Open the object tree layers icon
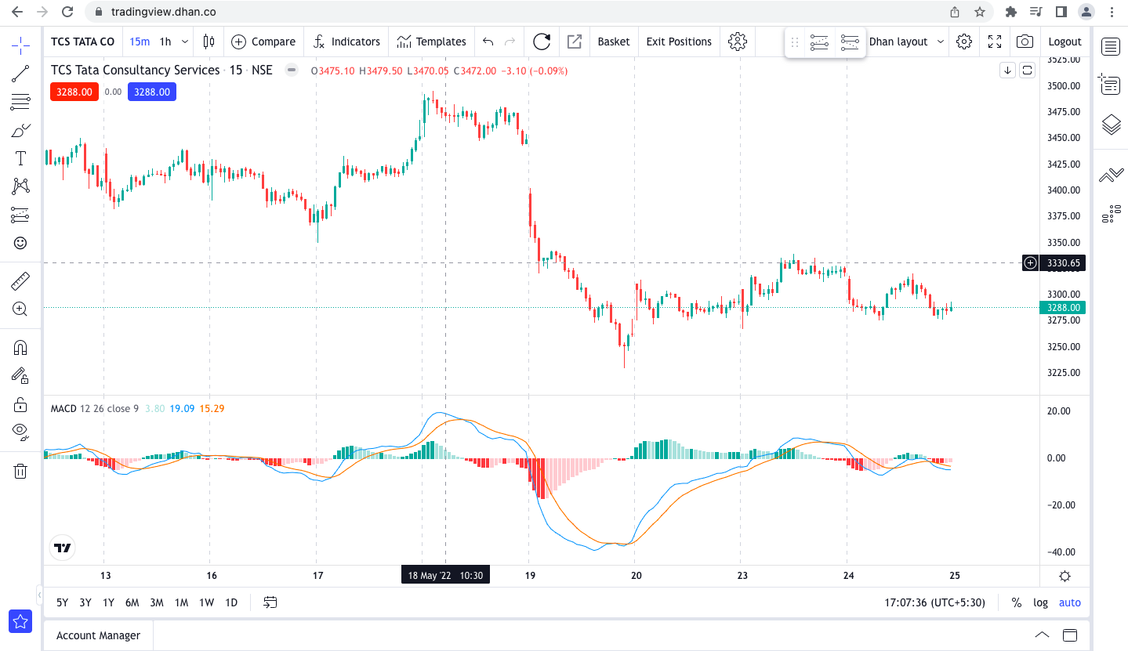The width and height of the screenshot is (1128, 651). [1111, 124]
